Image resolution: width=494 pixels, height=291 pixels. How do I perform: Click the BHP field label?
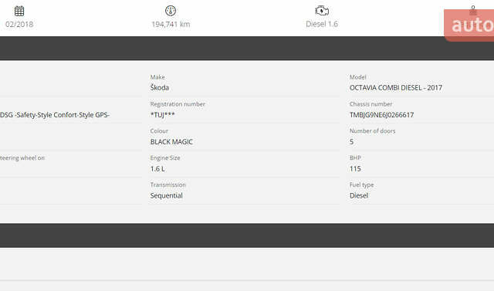(x=355, y=157)
